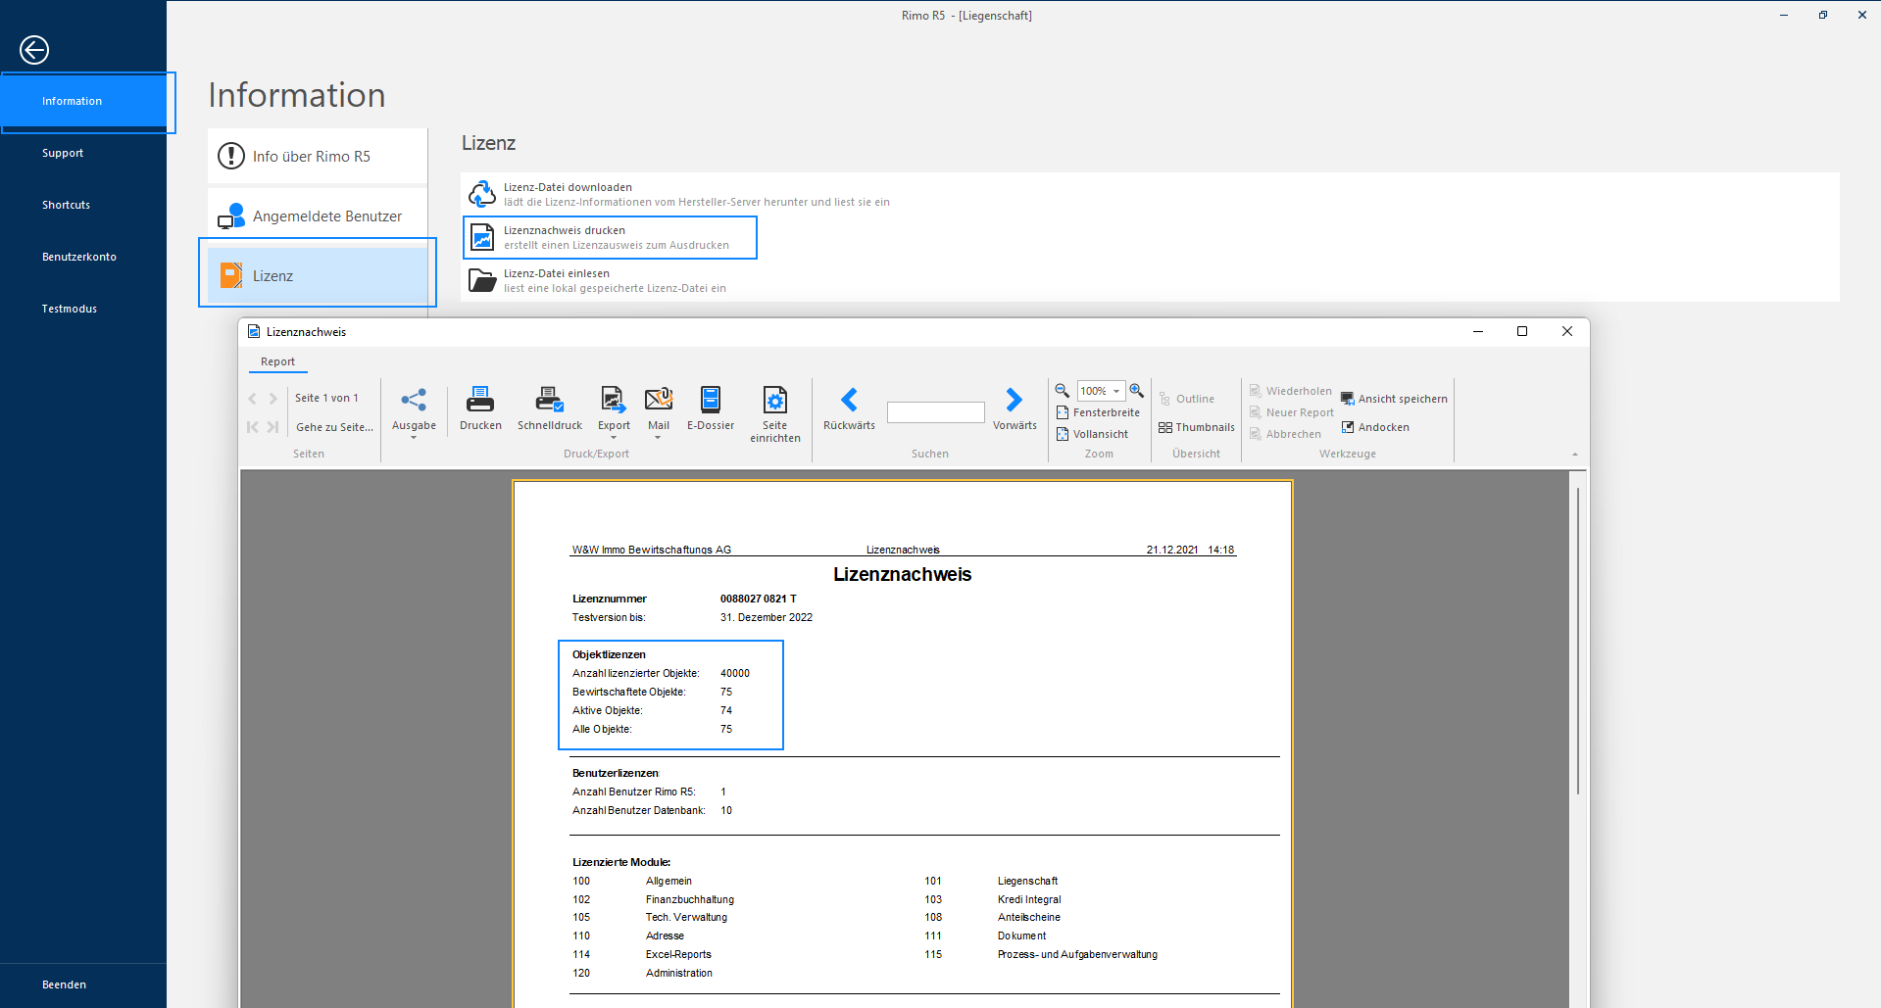This screenshot has height=1008, width=1881.
Task: Select the Lizenz section
Action: click(x=318, y=275)
